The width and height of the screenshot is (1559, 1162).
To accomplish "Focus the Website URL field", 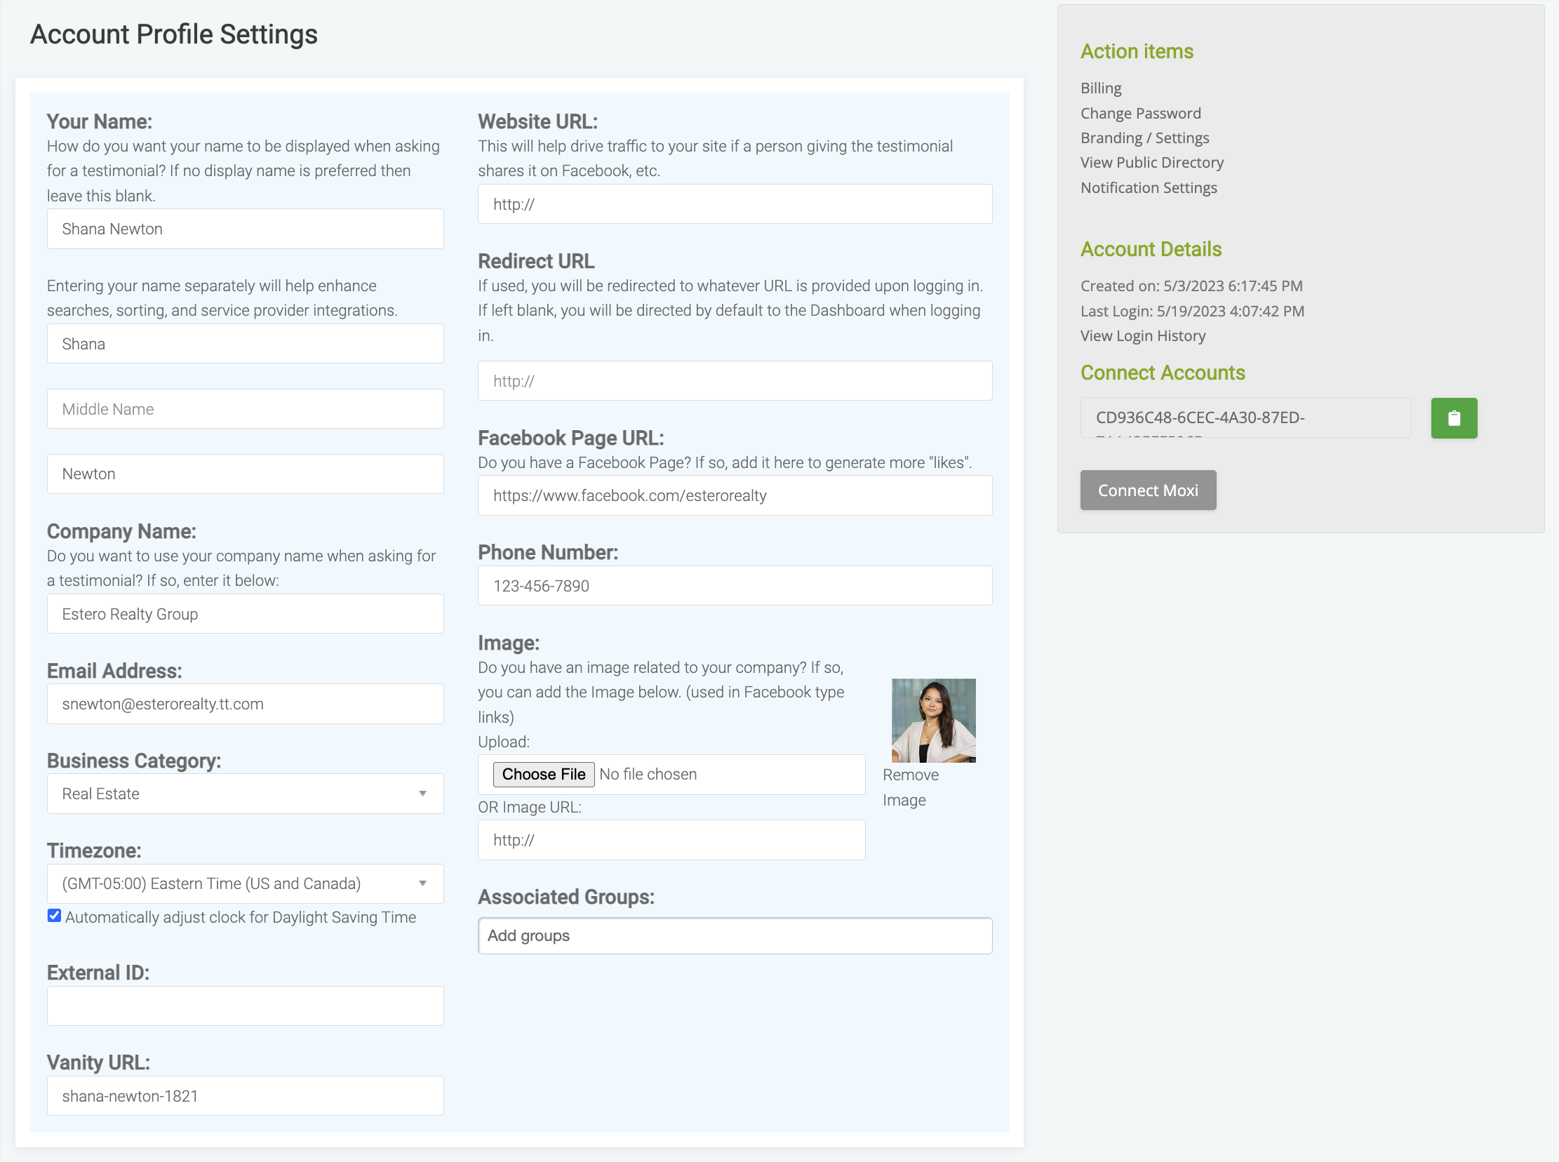I will point(734,205).
